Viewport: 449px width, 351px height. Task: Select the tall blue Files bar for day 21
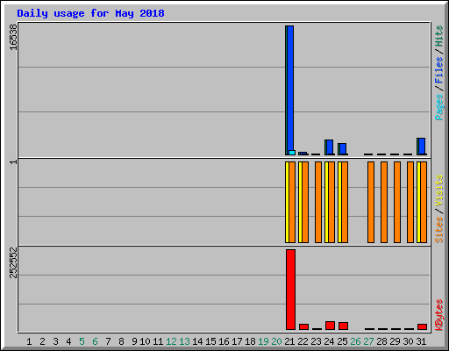point(290,88)
